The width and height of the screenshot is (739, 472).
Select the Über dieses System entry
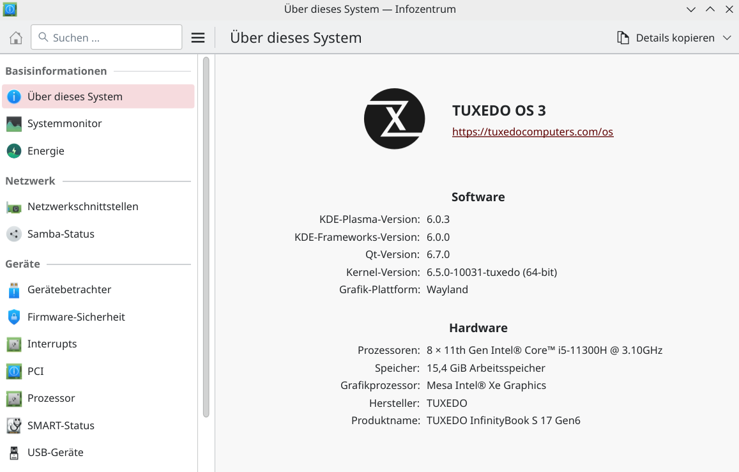pyautogui.click(x=98, y=96)
